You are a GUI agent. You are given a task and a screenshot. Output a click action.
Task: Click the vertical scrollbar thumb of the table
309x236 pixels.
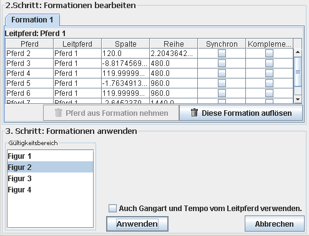pos(298,72)
